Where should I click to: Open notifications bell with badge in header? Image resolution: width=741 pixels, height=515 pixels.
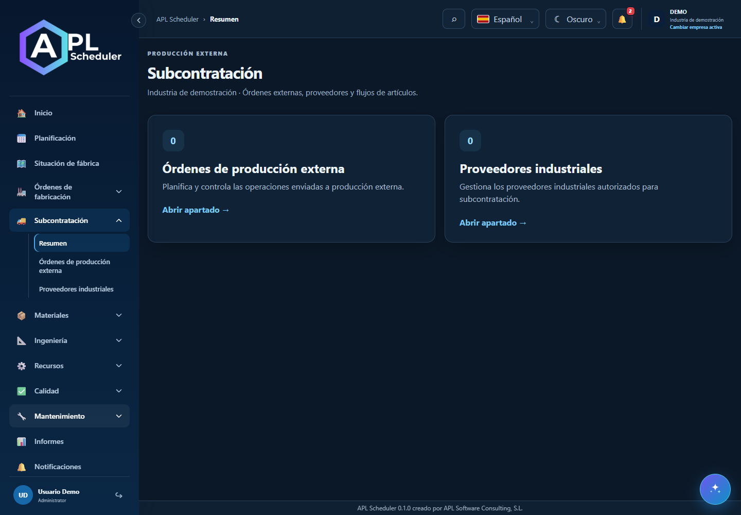623,19
